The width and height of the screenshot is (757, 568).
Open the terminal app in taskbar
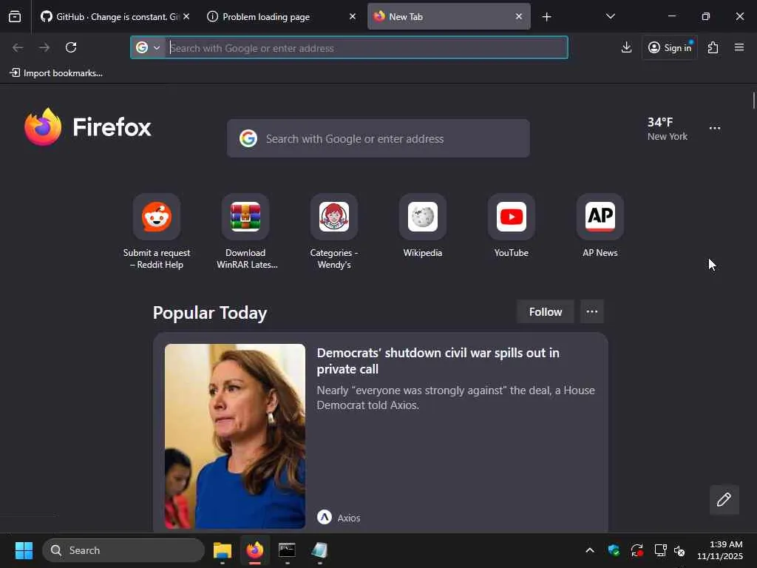[287, 550]
